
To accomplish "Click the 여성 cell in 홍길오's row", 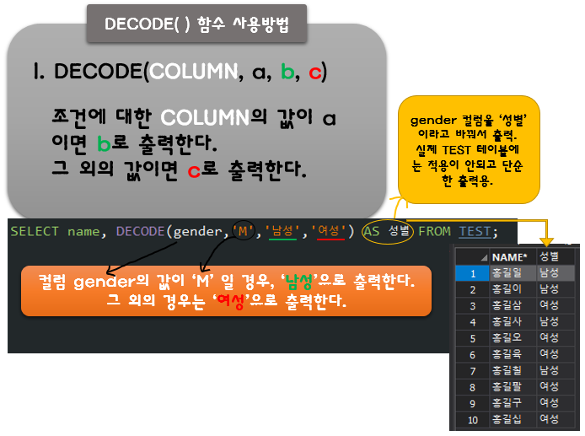I will click(555, 338).
